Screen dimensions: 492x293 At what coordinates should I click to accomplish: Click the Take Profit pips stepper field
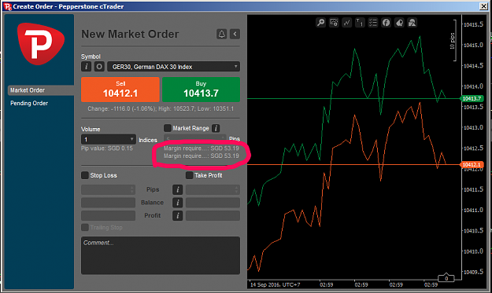pyautogui.click(x=213, y=189)
